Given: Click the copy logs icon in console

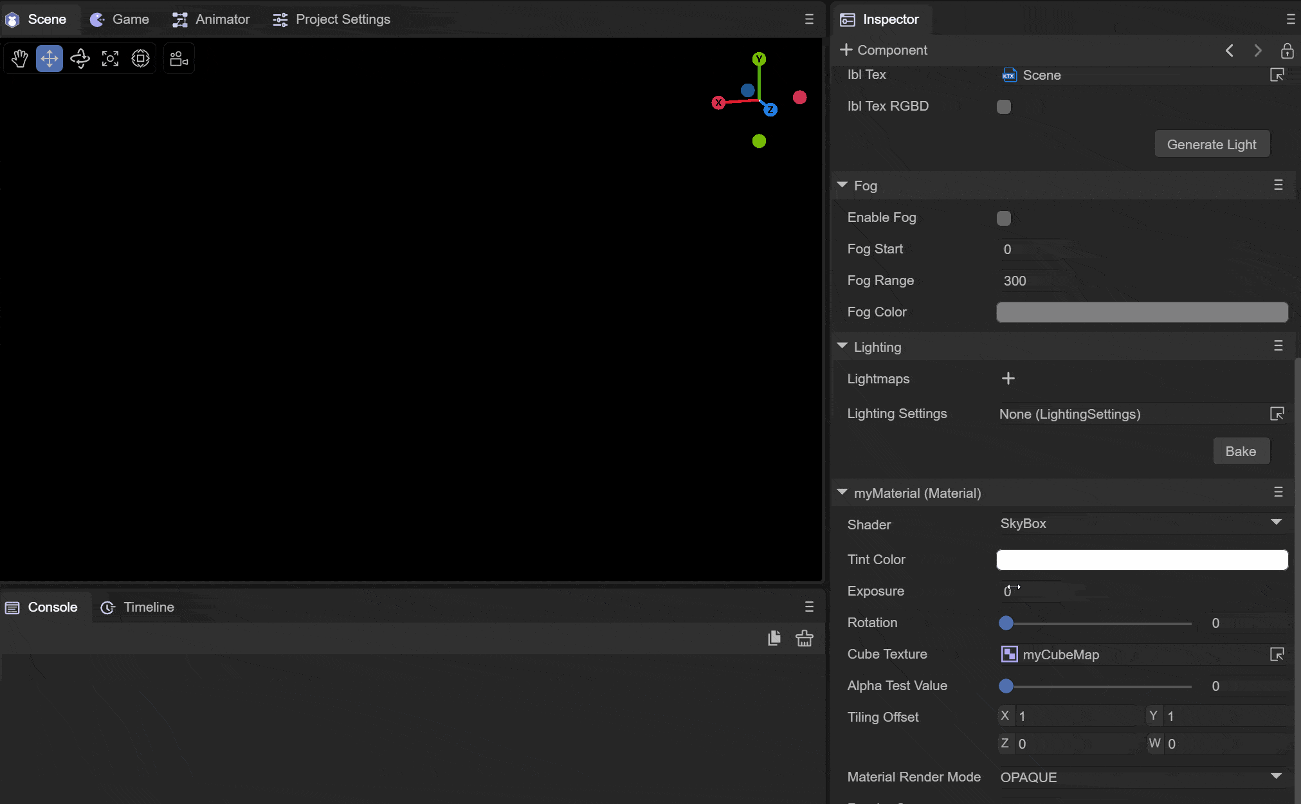Looking at the screenshot, I should tap(774, 638).
